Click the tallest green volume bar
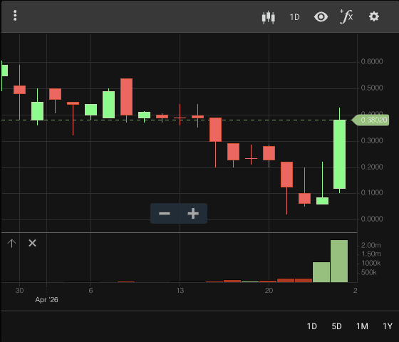Viewport: 399px width, 342px height. point(339,261)
